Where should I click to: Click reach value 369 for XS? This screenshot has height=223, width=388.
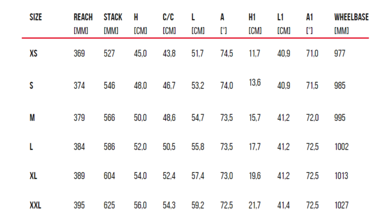pos(79,53)
